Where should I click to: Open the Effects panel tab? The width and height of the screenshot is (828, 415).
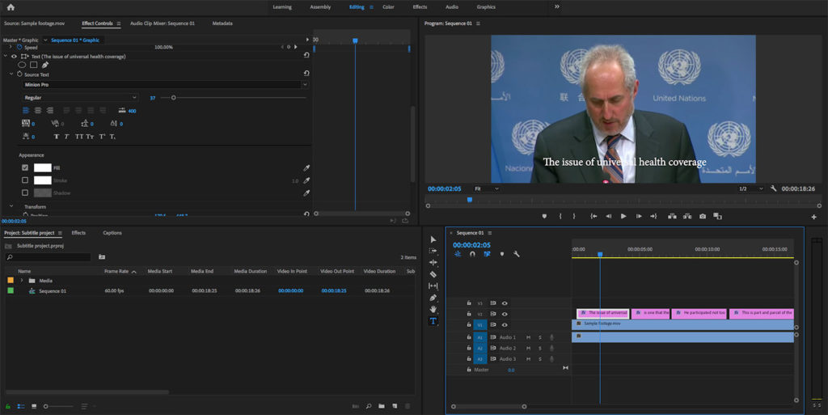coord(78,233)
